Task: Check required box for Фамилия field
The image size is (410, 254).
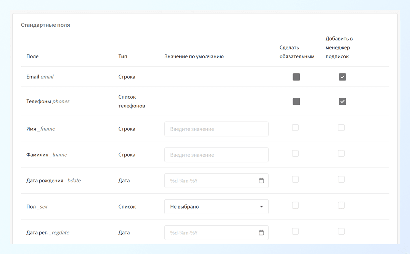Action: (295, 153)
